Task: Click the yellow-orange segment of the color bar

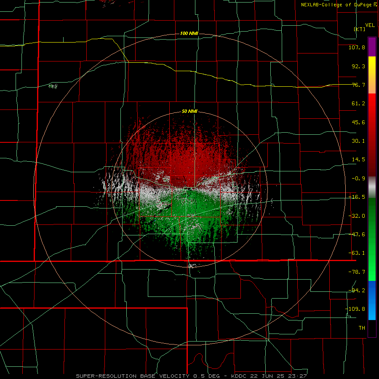Action: coord(372,75)
